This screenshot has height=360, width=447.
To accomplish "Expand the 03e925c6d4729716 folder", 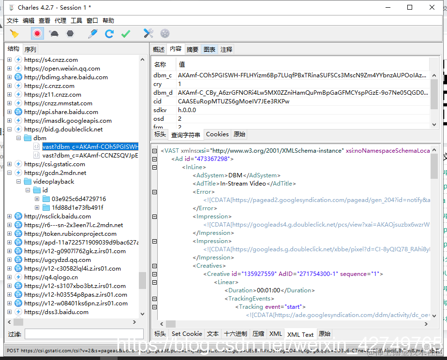I will 37,199.
